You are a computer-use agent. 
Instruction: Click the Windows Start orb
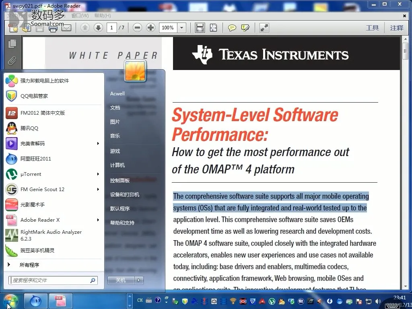click(10, 301)
